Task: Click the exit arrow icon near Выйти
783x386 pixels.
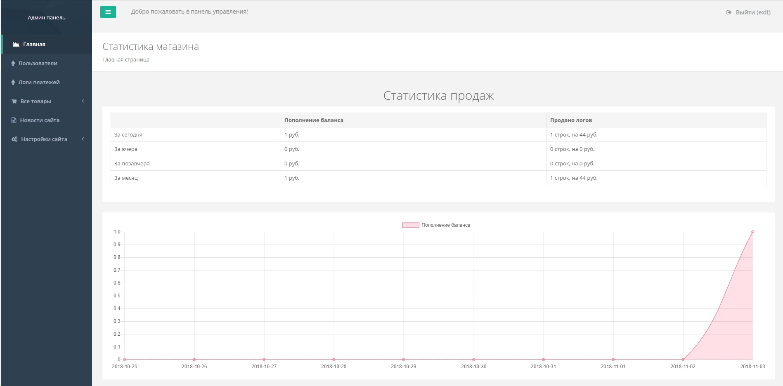Action: [x=729, y=12]
